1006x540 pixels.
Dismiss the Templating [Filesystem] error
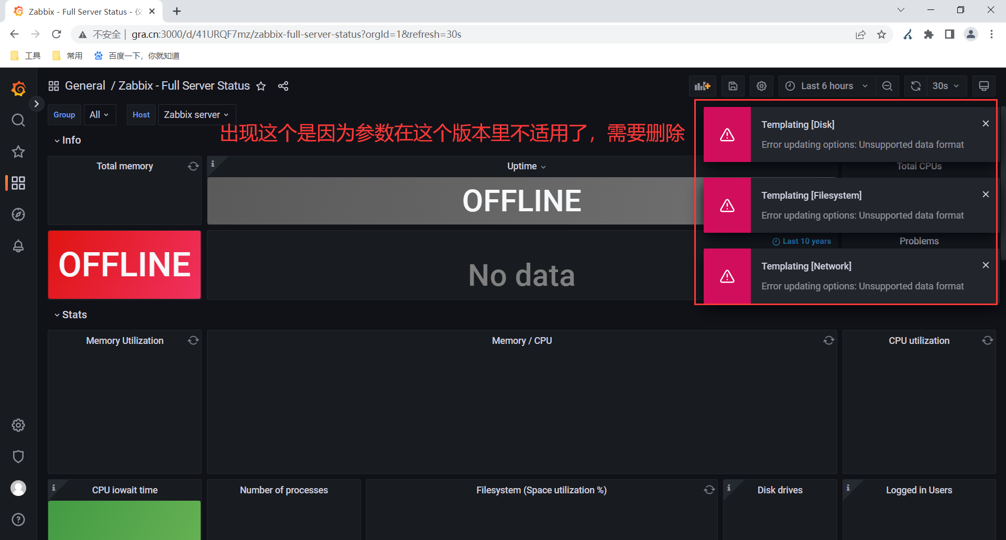(x=986, y=195)
